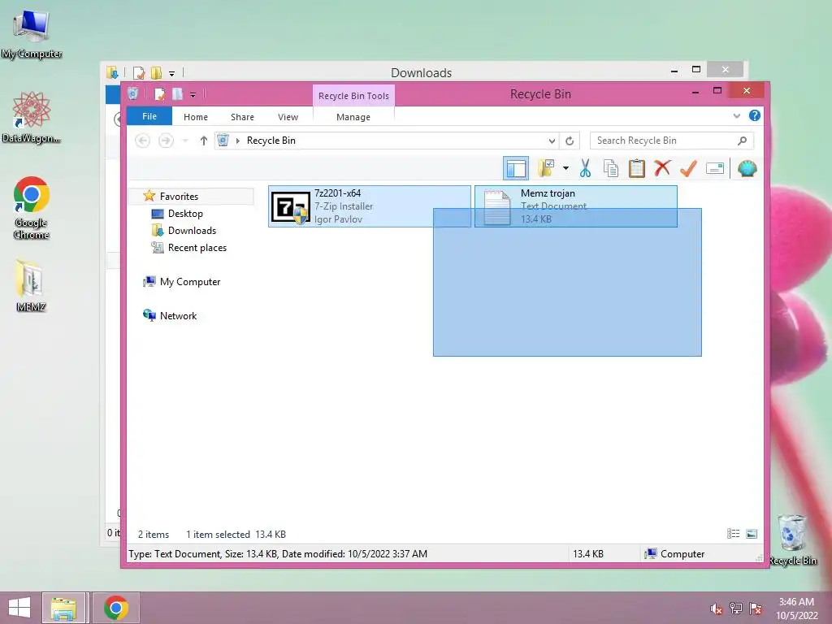832x624 pixels.
Task: Expand the address bar breadcrumb arrow
Action: [238, 141]
